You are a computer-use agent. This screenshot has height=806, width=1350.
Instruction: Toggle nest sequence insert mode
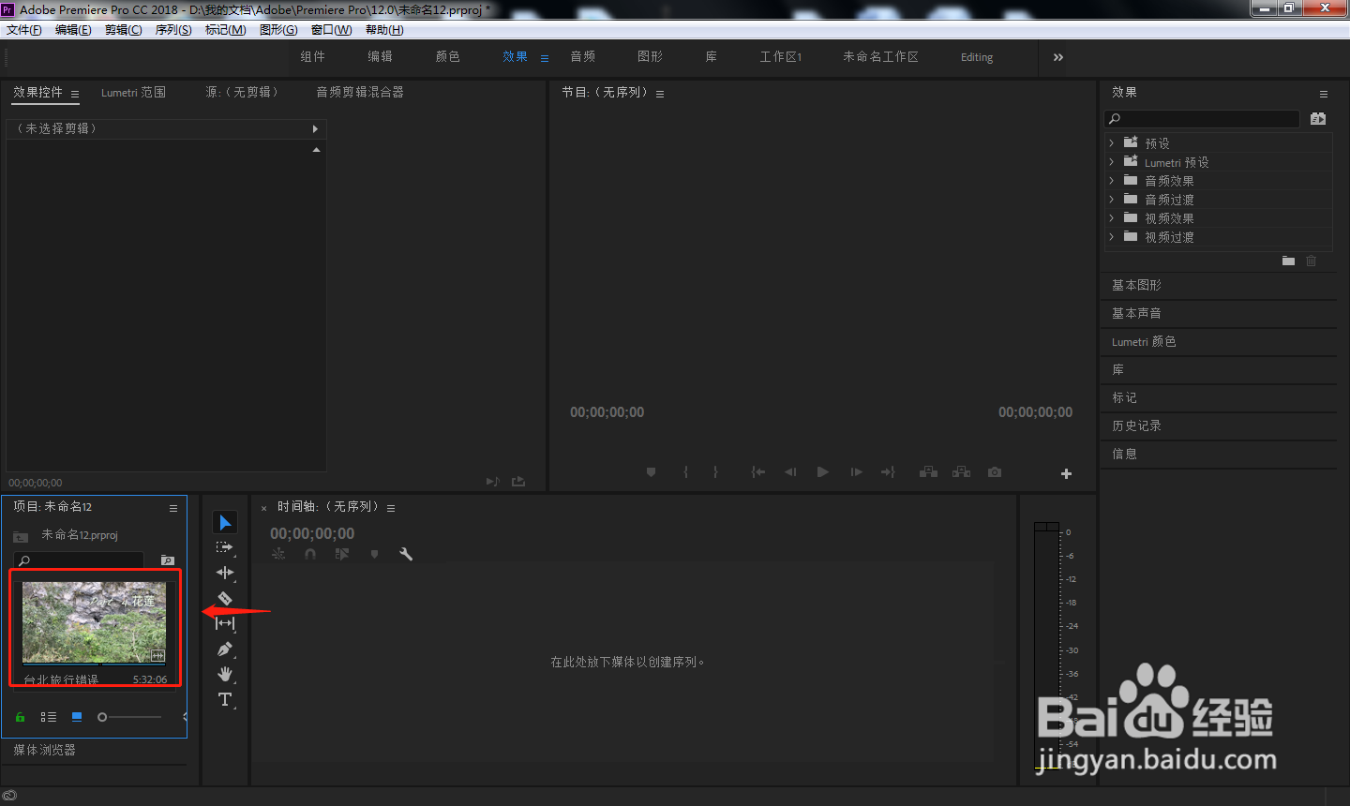278,554
